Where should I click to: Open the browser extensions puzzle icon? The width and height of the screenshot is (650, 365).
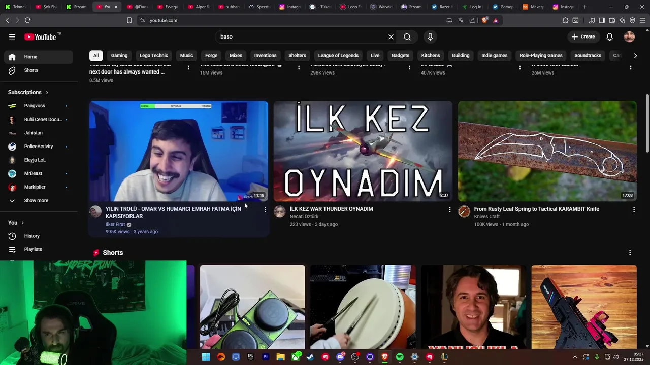click(565, 20)
